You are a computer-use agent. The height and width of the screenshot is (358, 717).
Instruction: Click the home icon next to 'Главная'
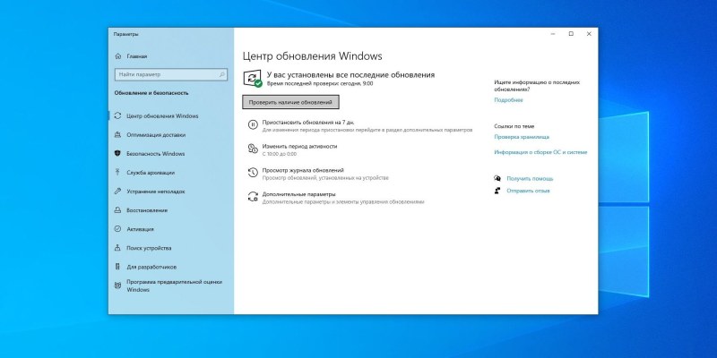tap(118, 57)
